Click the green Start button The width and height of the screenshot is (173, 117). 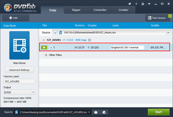(x=159, y=112)
